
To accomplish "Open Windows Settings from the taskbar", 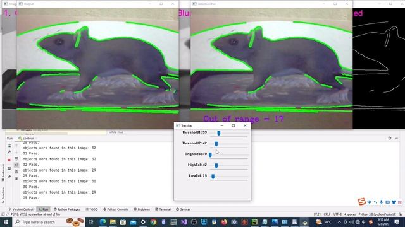I will click(x=143, y=222).
